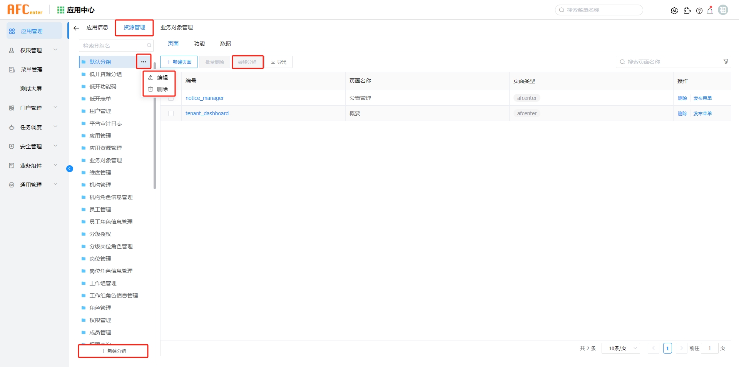Image resolution: width=739 pixels, height=367 pixels.
Task: Click the three-dot menu on 默认分组
Action: (144, 62)
